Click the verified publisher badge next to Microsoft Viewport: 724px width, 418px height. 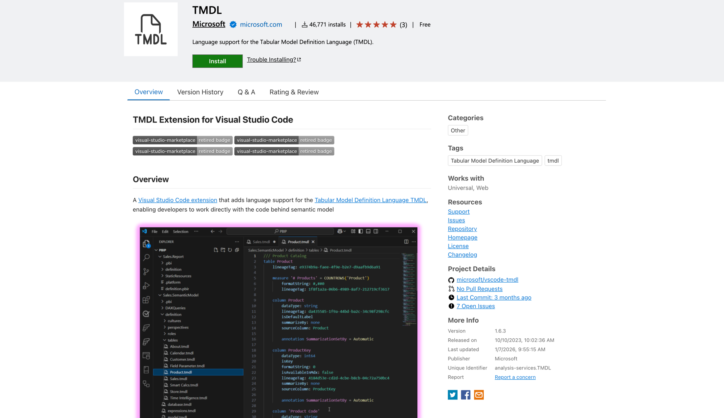(x=233, y=24)
